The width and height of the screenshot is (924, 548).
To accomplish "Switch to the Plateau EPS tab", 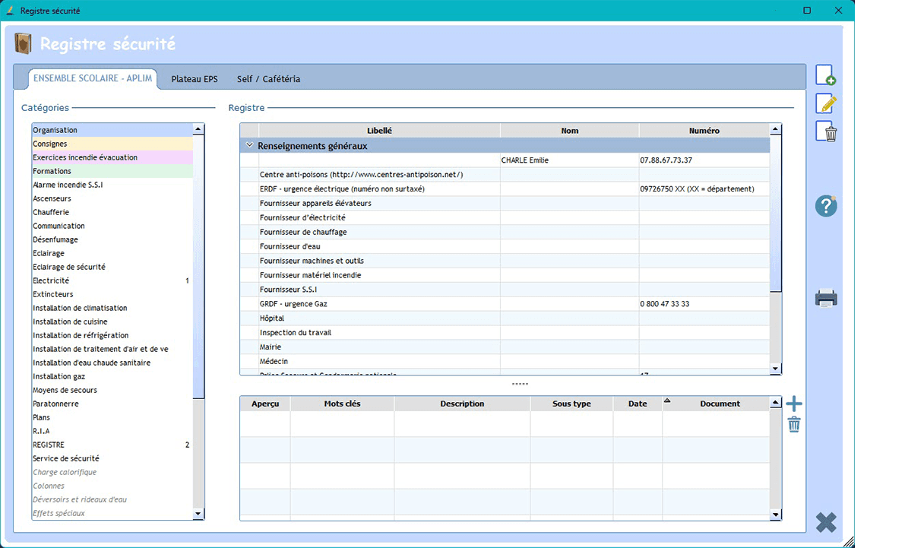I will [195, 79].
